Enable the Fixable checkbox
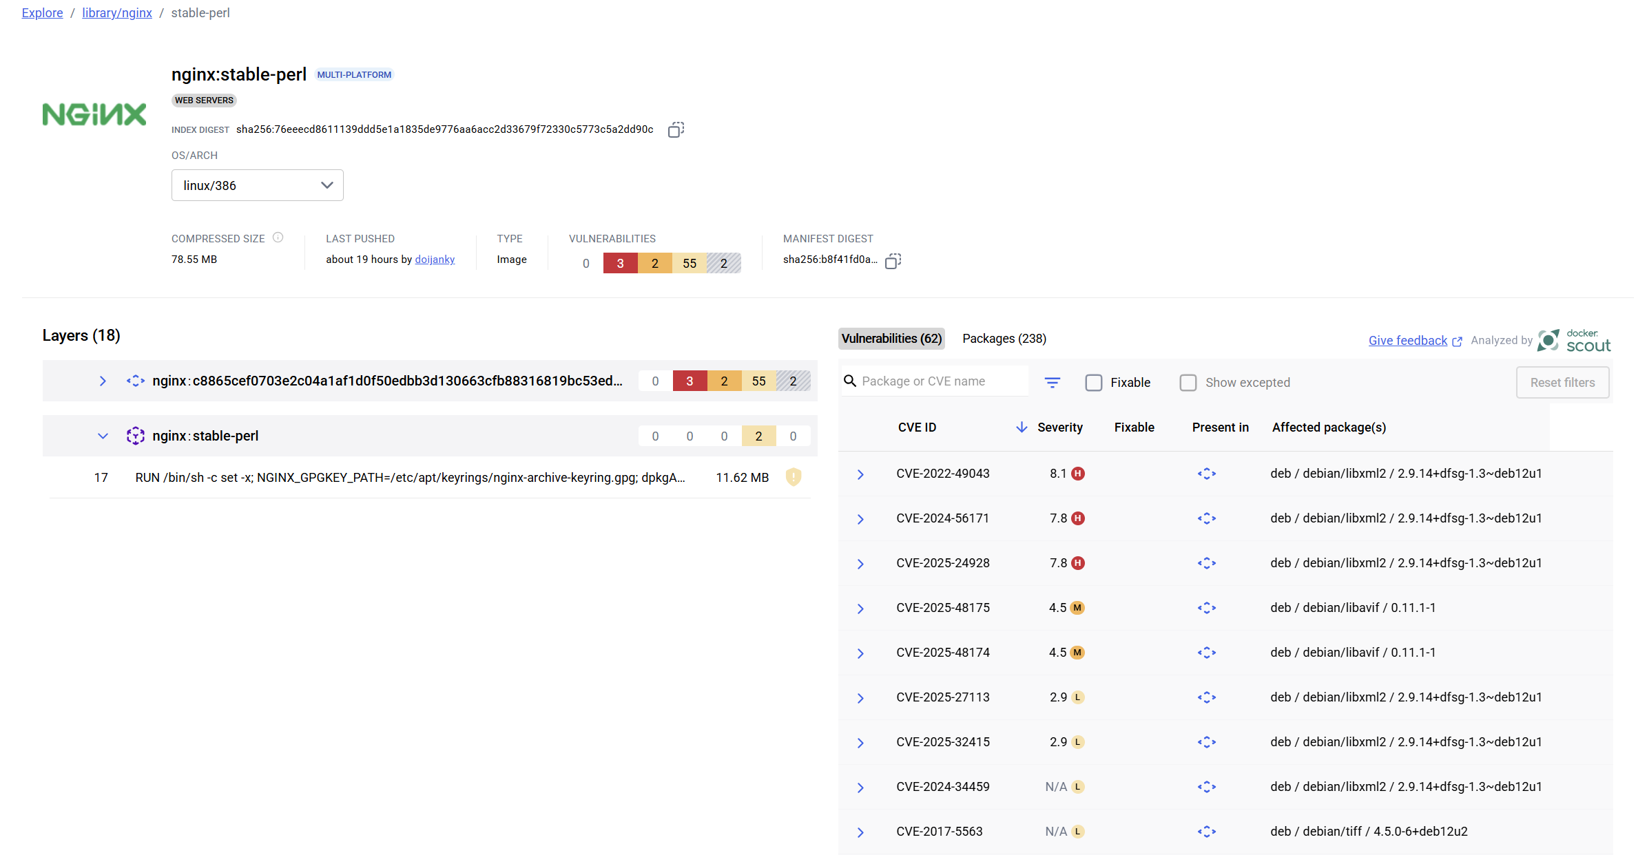The image size is (1647, 855). coord(1094,383)
